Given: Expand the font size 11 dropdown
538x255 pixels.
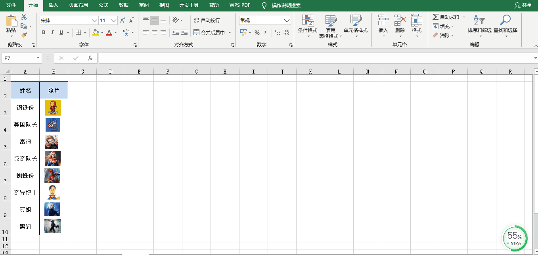Looking at the screenshot, I should [x=114, y=21].
